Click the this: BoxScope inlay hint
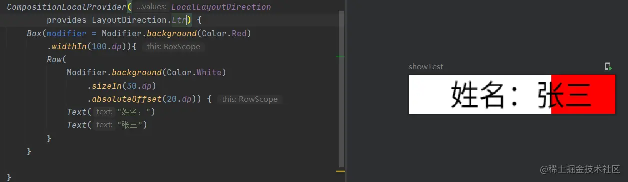 (x=173, y=47)
